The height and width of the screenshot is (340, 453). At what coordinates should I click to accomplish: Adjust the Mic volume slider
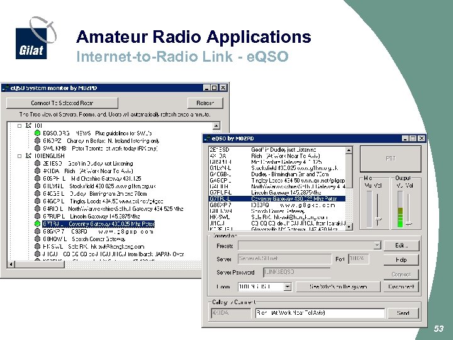[378, 220]
